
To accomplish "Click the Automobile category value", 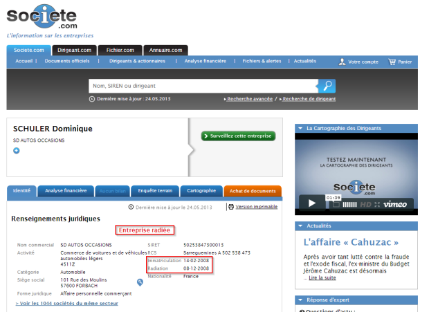I will [73, 272].
